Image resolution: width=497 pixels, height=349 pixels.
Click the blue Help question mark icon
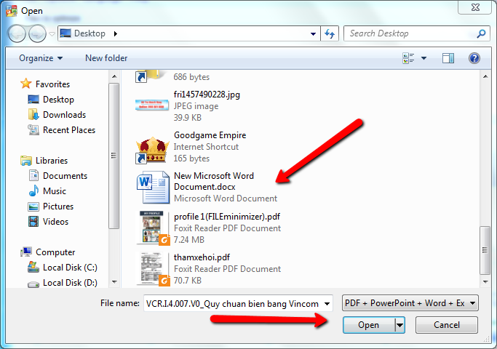[474, 58]
